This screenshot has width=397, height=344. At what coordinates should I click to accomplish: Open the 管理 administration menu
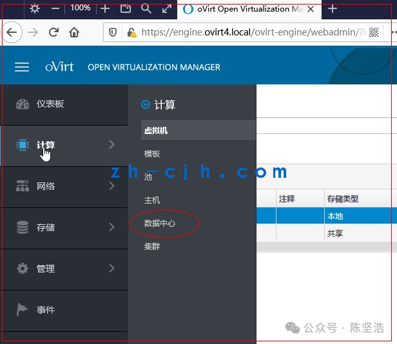coord(64,269)
